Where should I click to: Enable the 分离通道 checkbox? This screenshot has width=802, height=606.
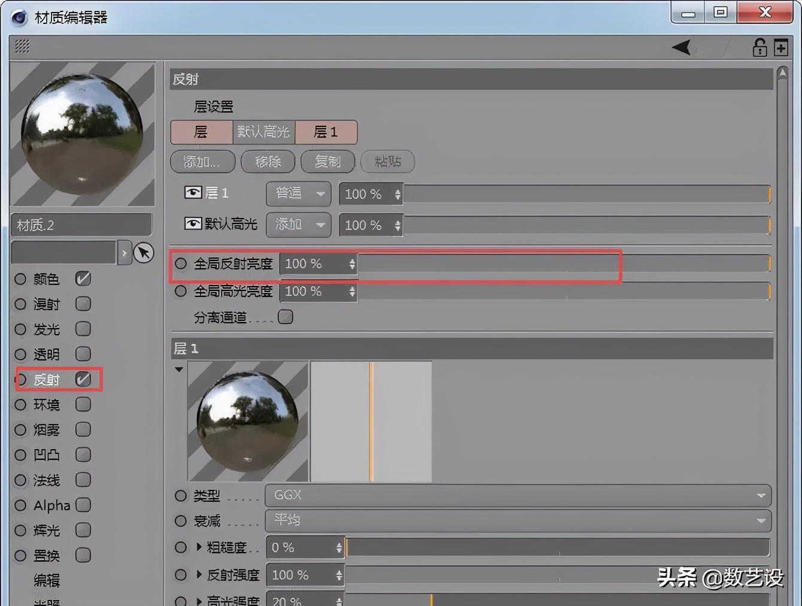285,317
